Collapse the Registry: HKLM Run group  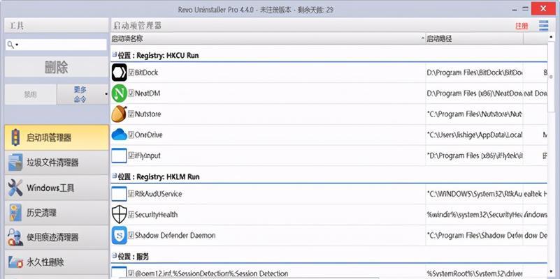pos(114,176)
